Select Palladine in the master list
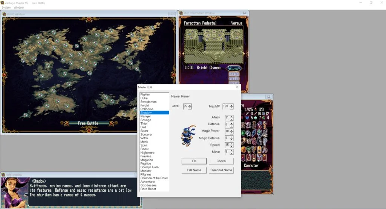This screenshot has width=386, height=209. pos(154,109)
